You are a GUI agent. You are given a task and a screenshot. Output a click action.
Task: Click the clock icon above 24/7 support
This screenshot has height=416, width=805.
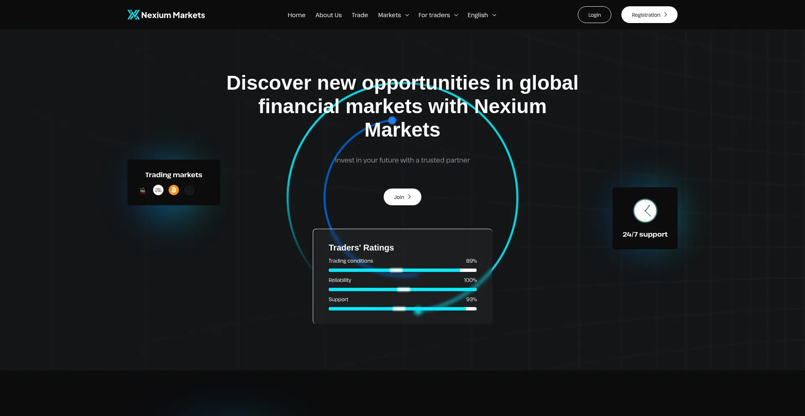[x=645, y=211]
